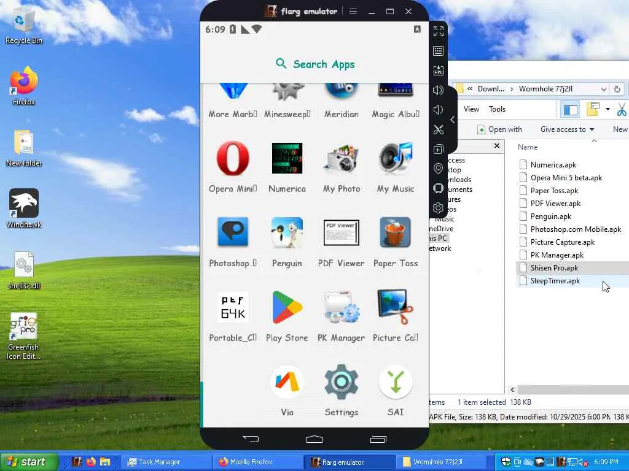The image size is (629, 471).
Task: Open the Play Store app
Action: point(287,307)
